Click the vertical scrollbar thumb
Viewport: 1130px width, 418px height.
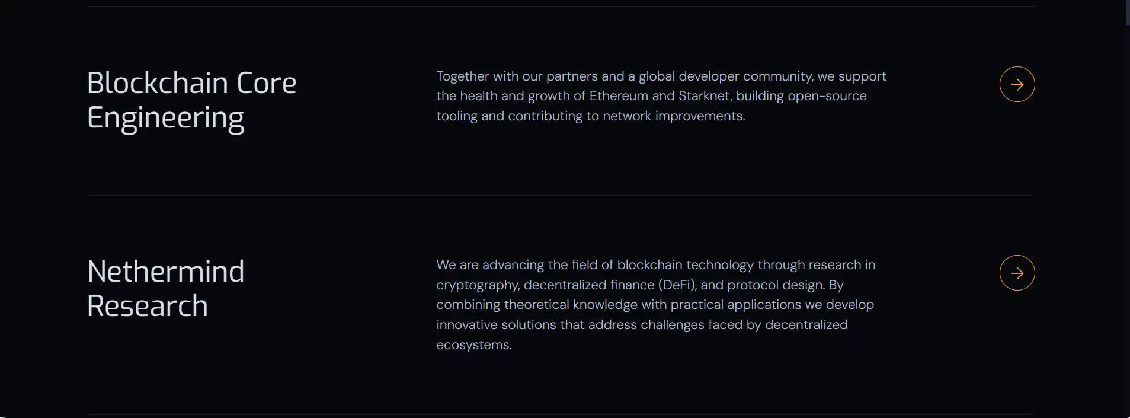pyautogui.click(x=1127, y=12)
